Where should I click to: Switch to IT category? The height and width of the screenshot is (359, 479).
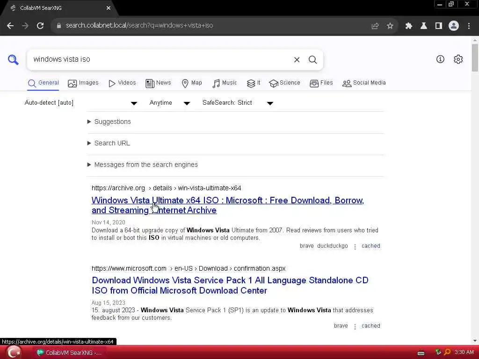coord(254,83)
